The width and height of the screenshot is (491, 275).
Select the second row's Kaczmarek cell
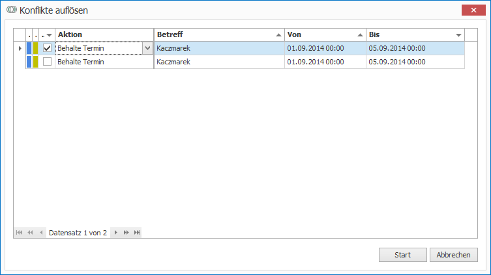tap(218, 62)
